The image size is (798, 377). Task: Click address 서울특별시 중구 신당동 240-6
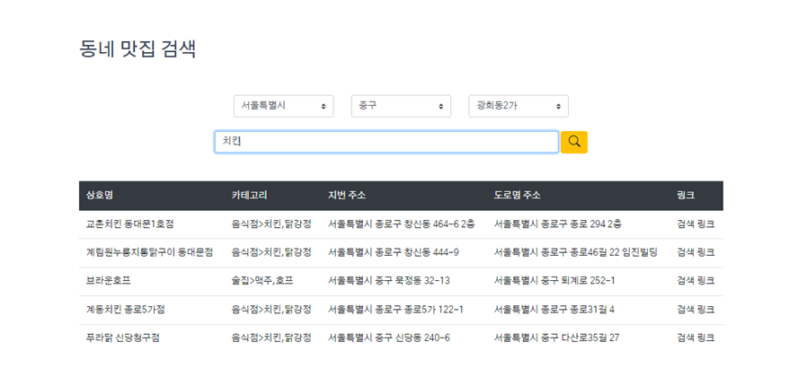point(389,338)
